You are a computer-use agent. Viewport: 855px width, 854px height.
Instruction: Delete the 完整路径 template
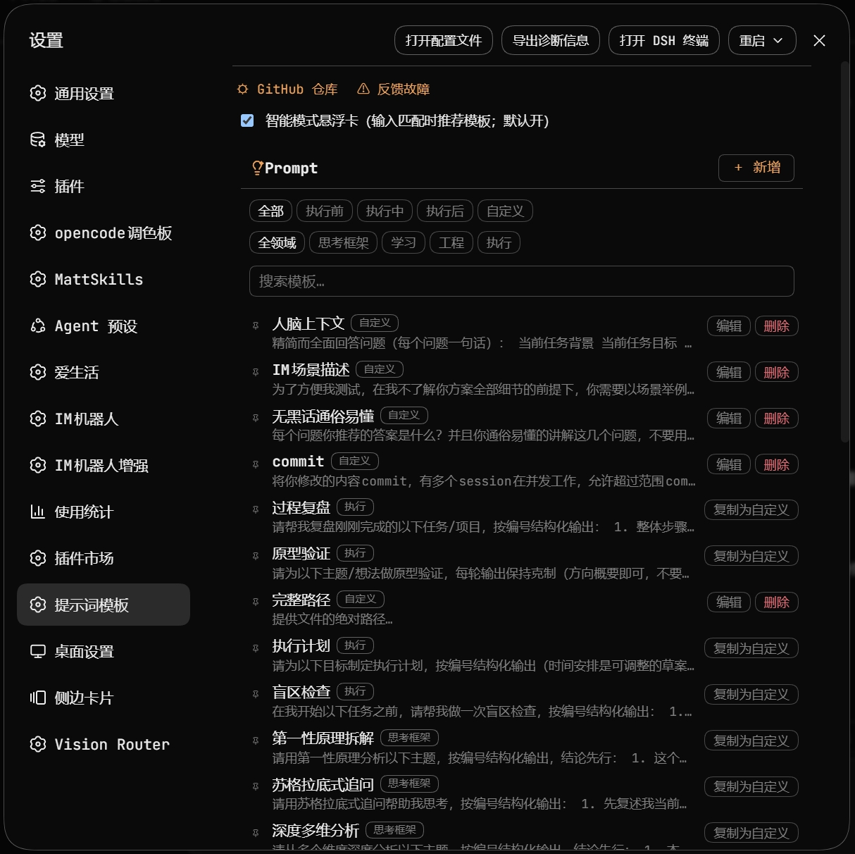click(x=776, y=602)
